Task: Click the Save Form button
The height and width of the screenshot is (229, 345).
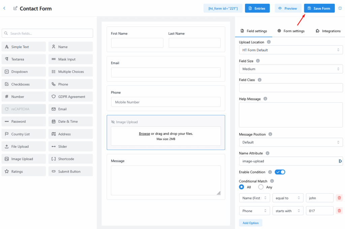Action: point(319,8)
